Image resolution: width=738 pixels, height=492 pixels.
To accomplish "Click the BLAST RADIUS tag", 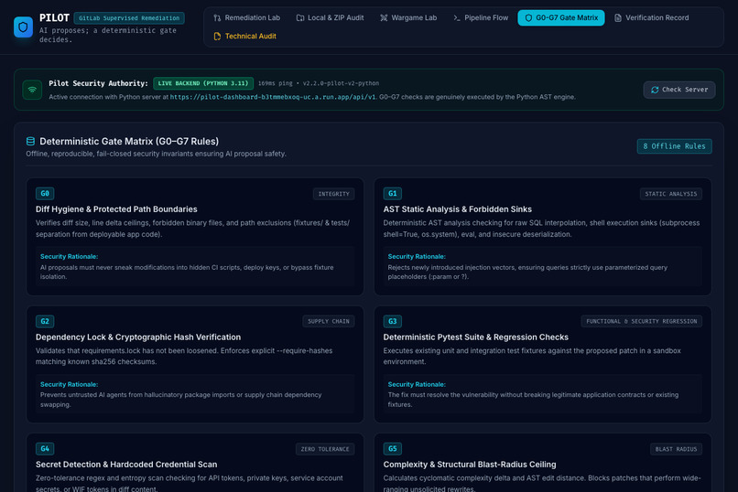I will coord(676,449).
